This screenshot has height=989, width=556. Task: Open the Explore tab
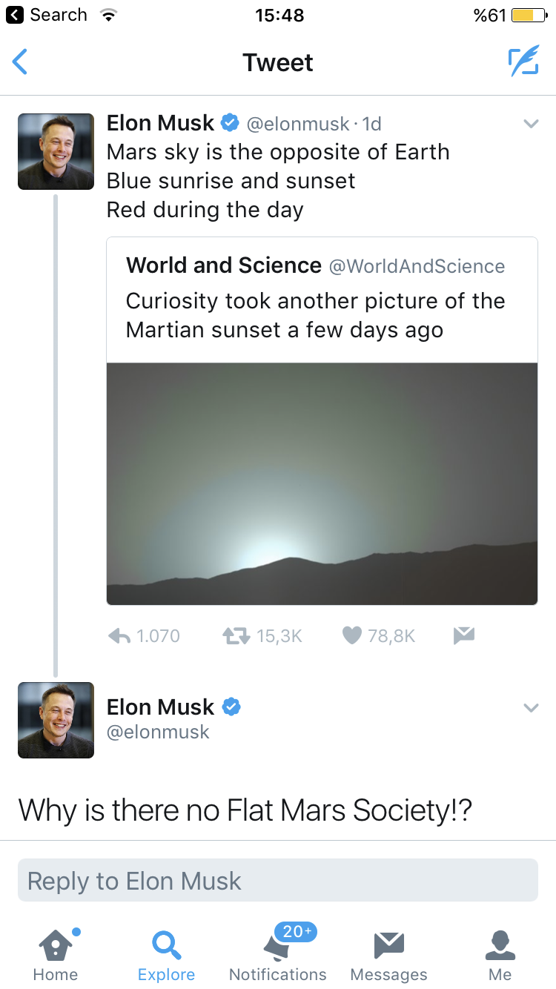coord(166,954)
